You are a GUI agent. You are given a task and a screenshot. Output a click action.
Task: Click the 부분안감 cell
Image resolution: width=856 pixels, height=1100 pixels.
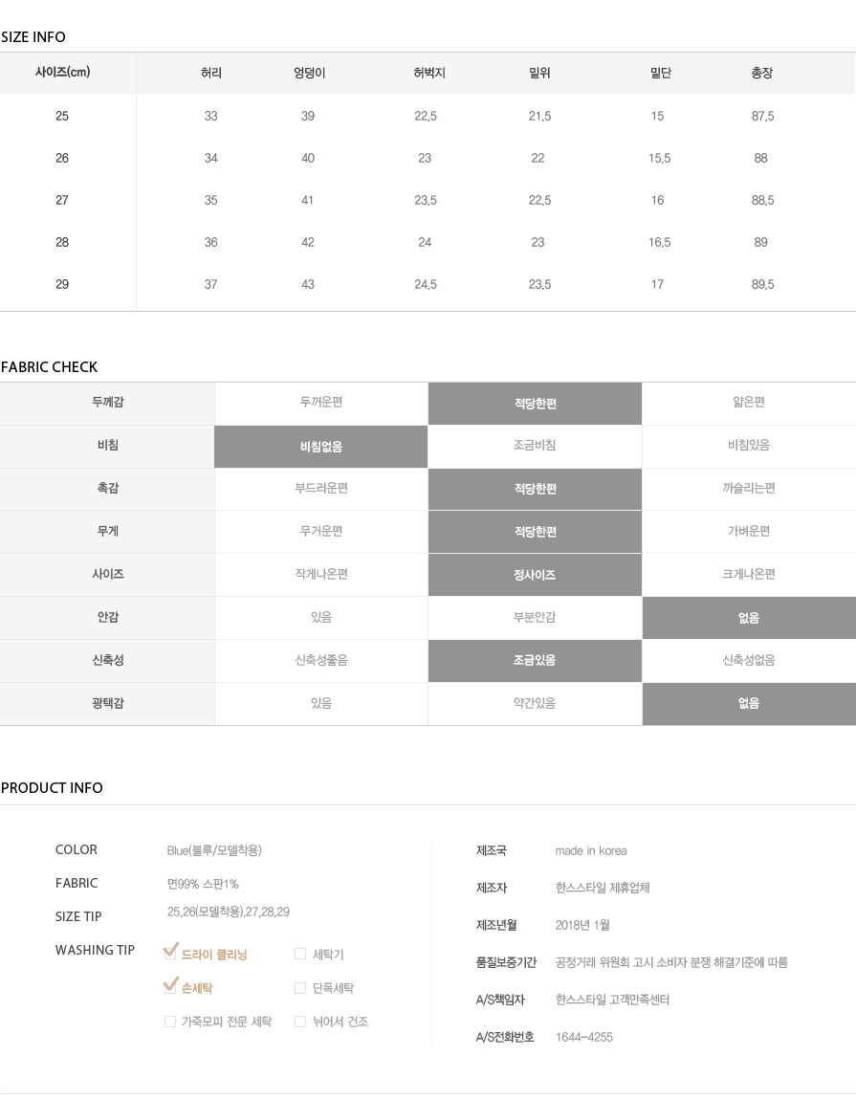535,617
